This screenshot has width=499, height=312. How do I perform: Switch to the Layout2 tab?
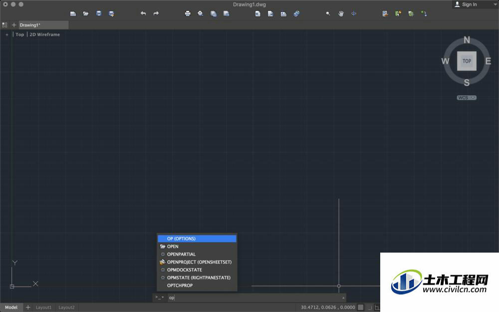click(66, 307)
